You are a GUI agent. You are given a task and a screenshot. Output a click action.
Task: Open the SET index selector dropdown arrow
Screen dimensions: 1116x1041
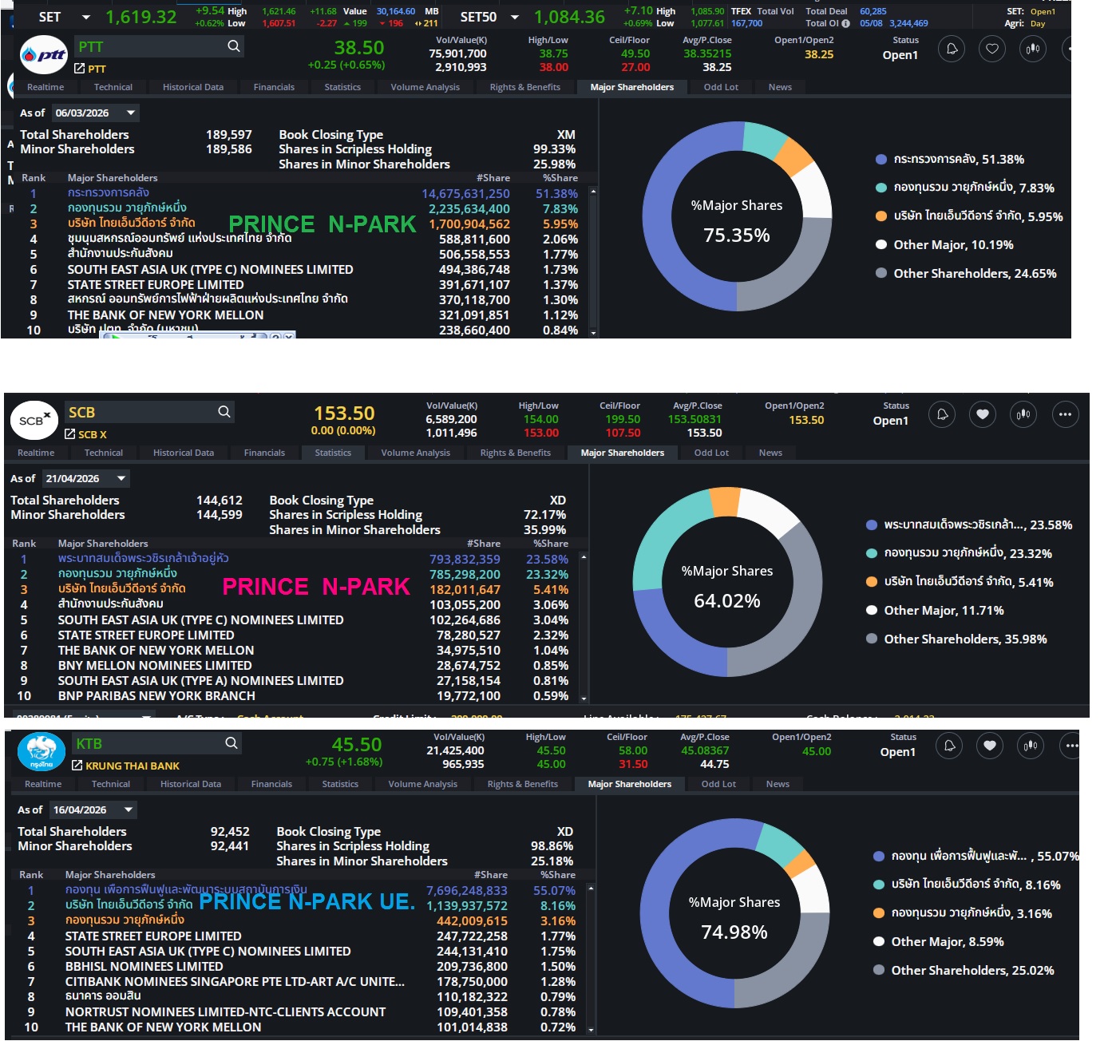[x=86, y=17]
